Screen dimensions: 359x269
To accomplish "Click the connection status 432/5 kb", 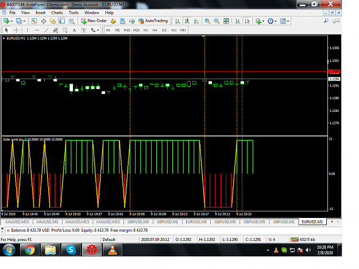I will pos(303,240).
